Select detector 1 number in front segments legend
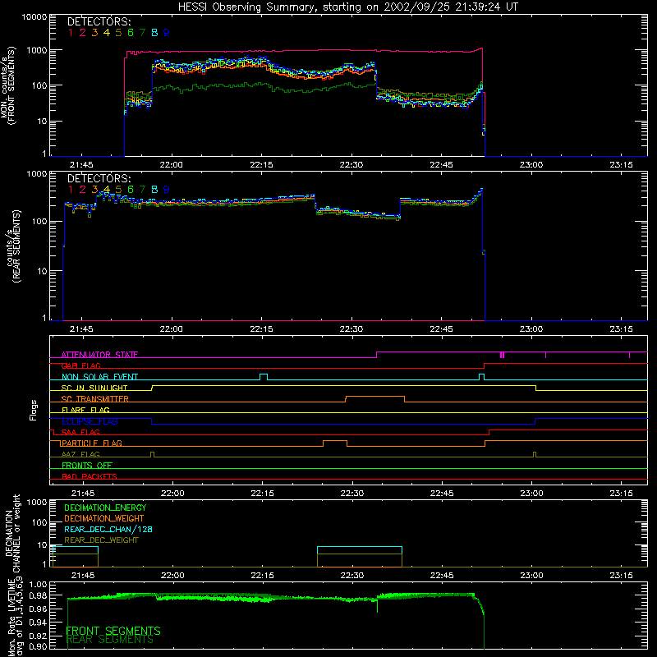This screenshot has height=657, width=657. click(71, 33)
